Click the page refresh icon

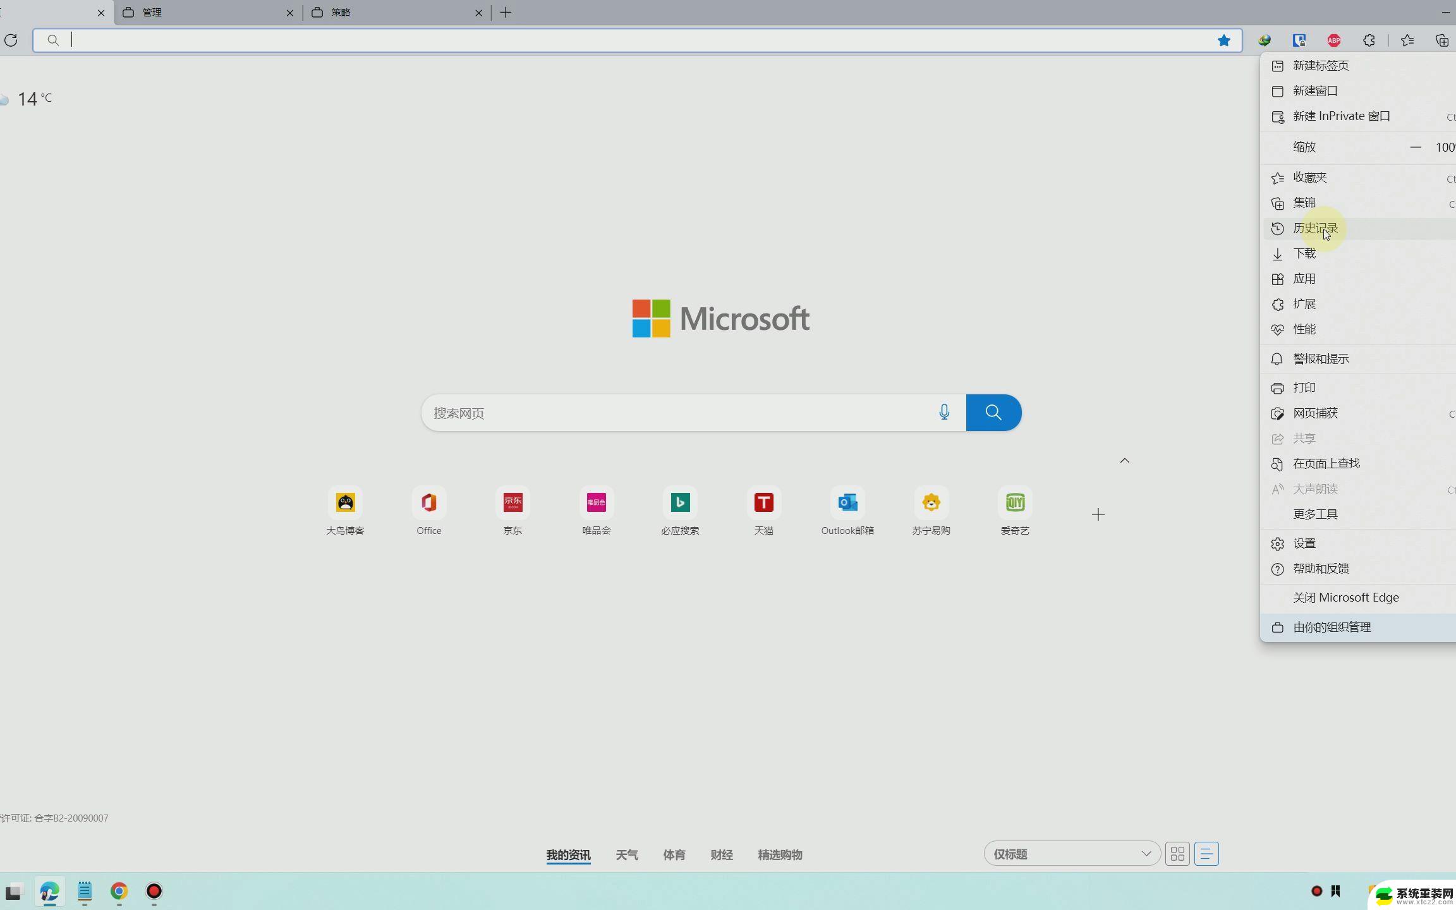click(x=11, y=40)
